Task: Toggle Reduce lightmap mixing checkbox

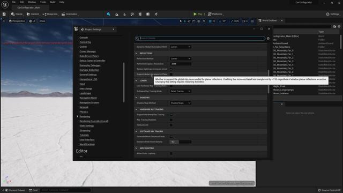Action: [x=171, y=69]
